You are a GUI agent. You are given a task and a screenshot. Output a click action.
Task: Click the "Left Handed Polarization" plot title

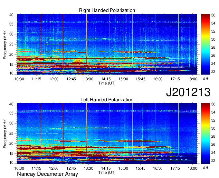(107, 100)
